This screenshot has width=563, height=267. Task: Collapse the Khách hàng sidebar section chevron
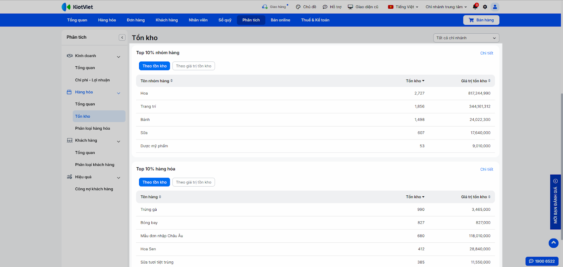tap(119, 141)
